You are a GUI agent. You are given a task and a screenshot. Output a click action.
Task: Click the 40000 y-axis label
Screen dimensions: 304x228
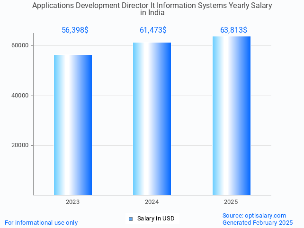point(20,96)
